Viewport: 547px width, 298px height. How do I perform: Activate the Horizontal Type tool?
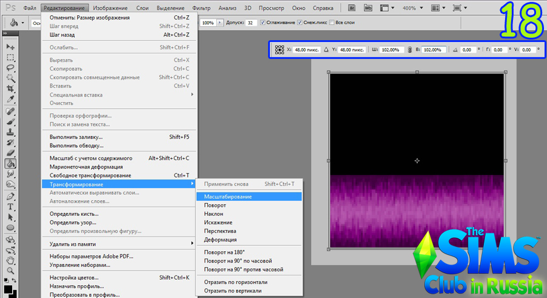tap(10, 207)
